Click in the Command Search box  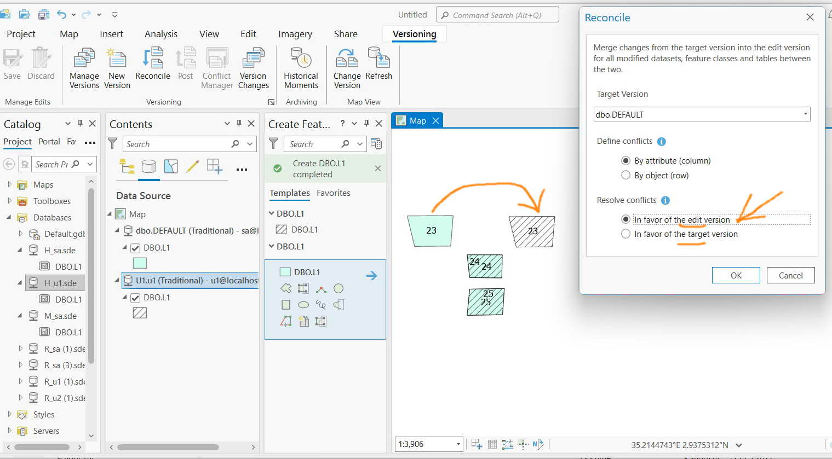click(x=497, y=15)
